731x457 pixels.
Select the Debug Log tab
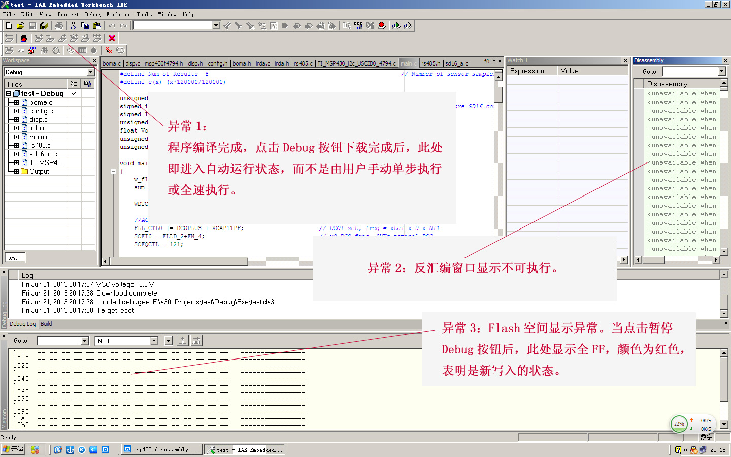click(x=23, y=324)
